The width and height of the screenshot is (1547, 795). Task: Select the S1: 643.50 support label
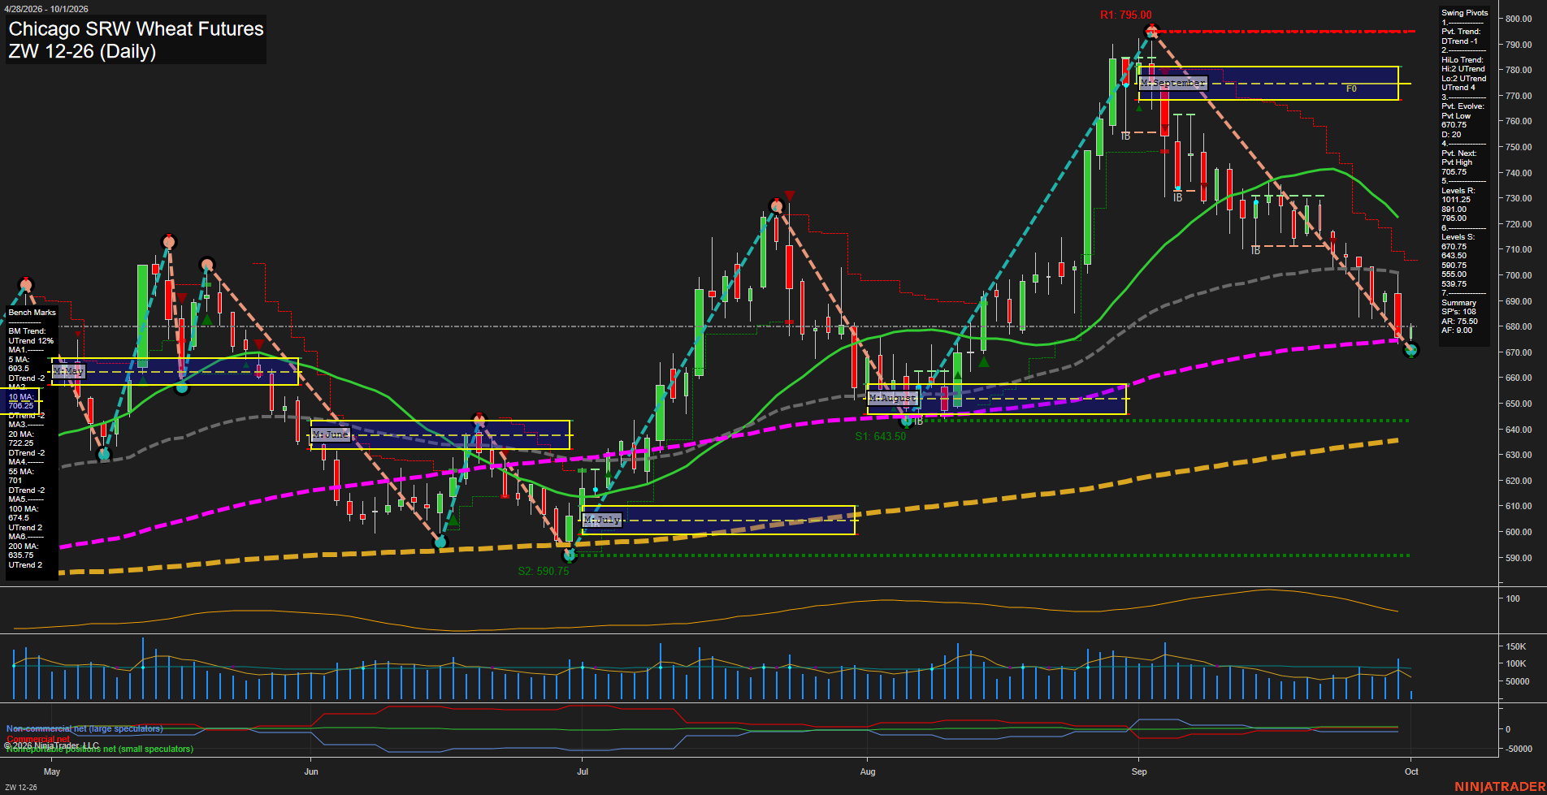tap(880, 436)
